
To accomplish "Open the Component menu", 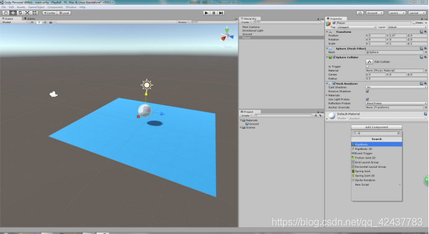I will pyautogui.click(x=55, y=7).
